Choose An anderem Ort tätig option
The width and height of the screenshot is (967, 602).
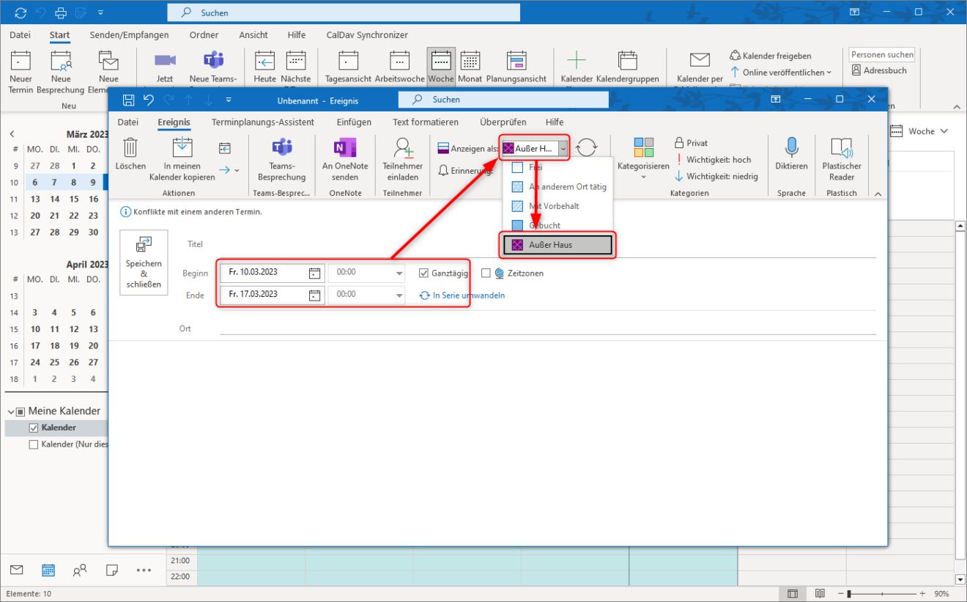(x=557, y=186)
